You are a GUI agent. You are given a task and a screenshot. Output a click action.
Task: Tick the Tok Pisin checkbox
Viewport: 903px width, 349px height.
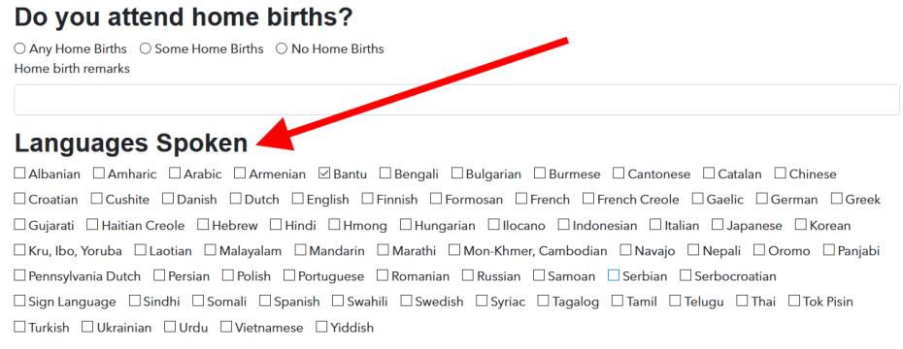(x=794, y=301)
